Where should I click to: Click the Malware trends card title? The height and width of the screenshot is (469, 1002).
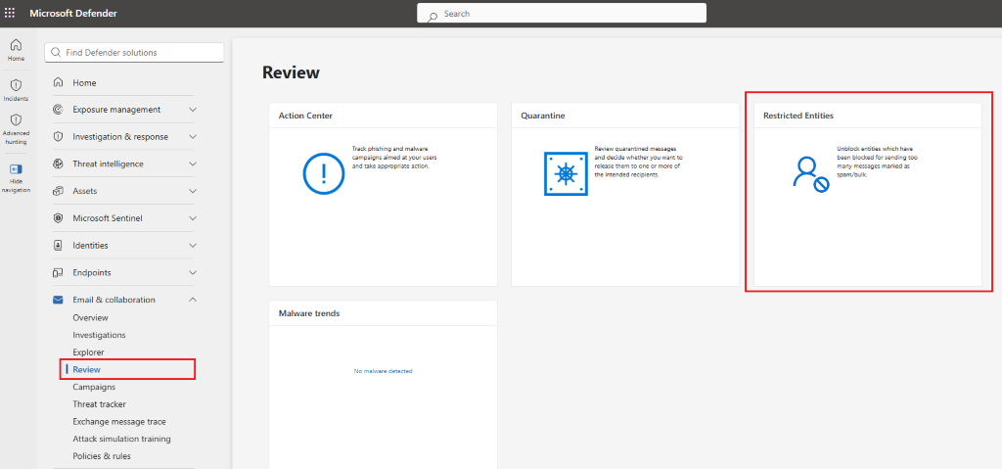click(x=309, y=313)
